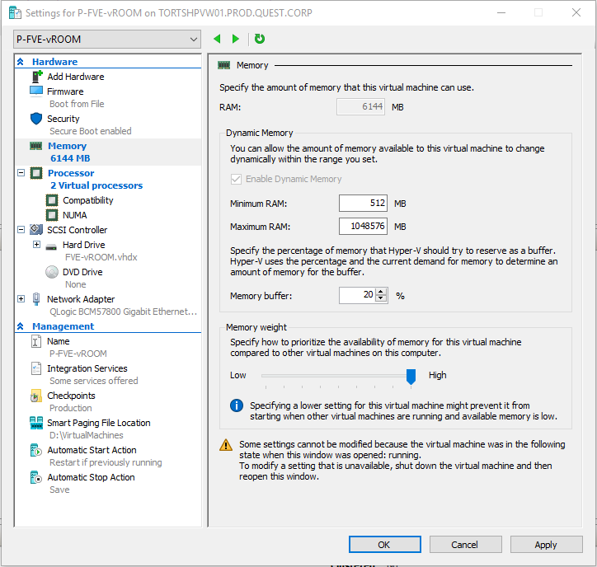
Task: Select the DVD Drive disc icon
Action: click(51, 272)
